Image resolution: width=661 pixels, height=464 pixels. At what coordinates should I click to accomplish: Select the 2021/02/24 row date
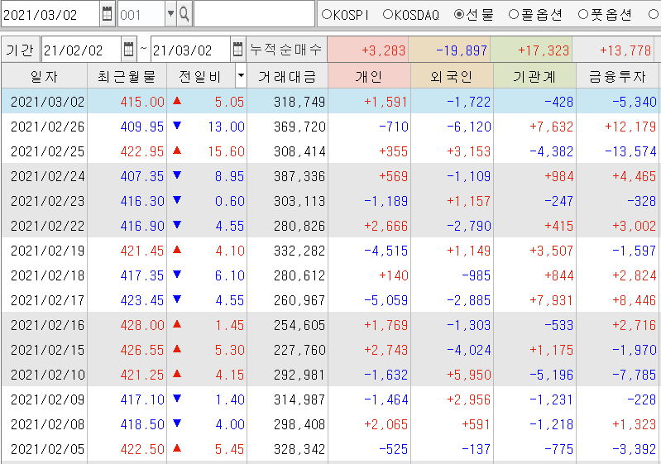pyautogui.click(x=48, y=176)
